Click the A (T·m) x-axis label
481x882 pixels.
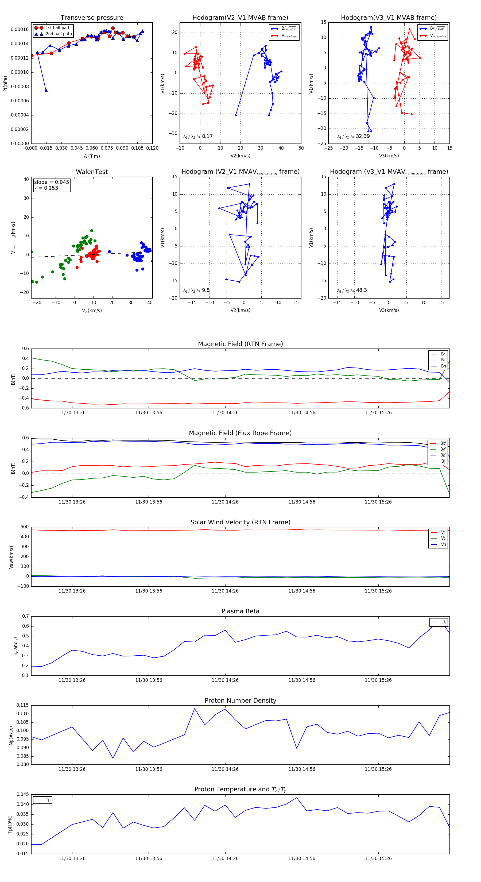click(x=92, y=156)
